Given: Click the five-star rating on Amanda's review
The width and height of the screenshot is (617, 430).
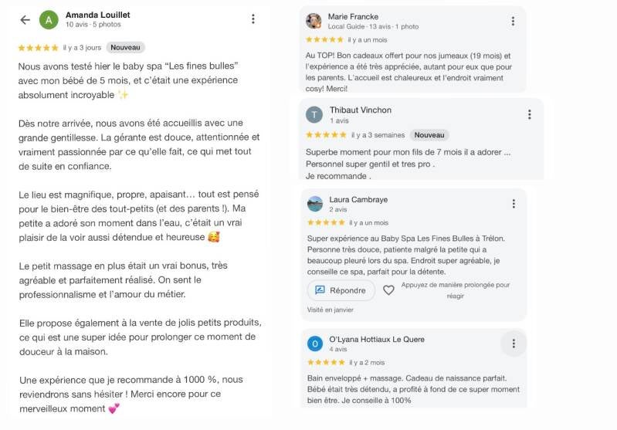Looking at the screenshot, I should tap(39, 48).
